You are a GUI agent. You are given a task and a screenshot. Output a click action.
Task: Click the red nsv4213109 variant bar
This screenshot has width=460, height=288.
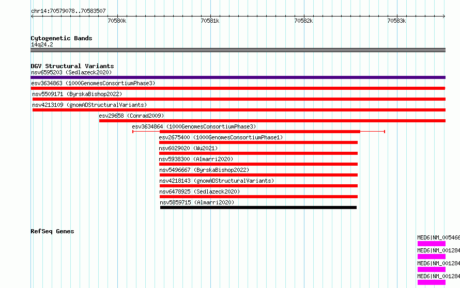coord(239,110)
